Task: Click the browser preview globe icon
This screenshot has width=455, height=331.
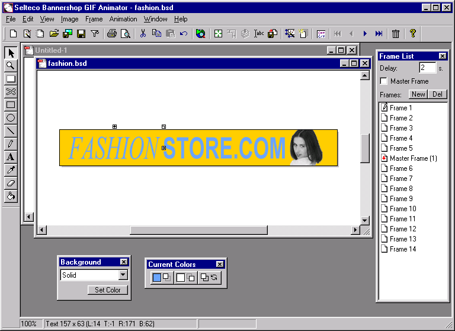Action: click(x=200, y=34)
